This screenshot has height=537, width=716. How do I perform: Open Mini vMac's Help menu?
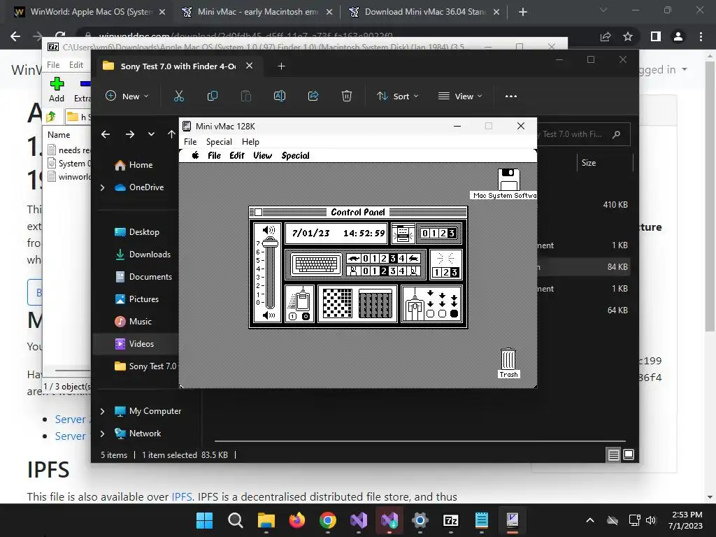pos(250,141)
